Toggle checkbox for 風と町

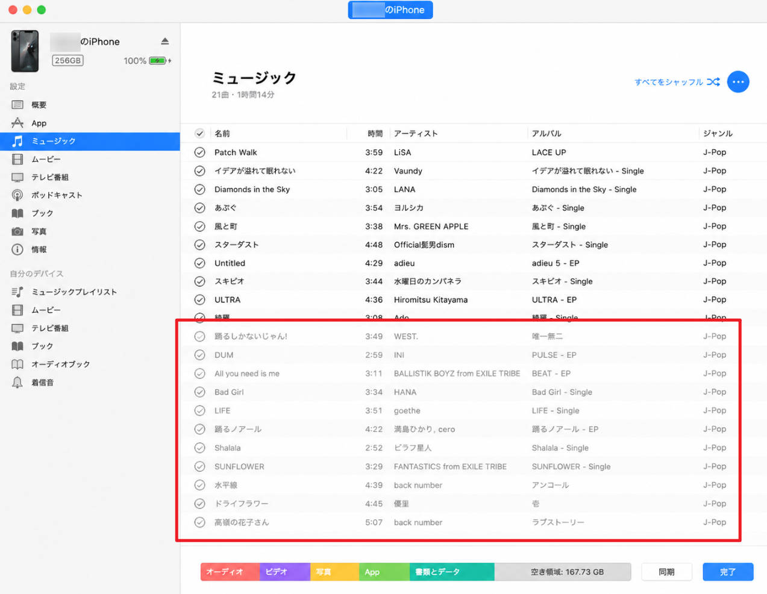(x=199, y=227)
